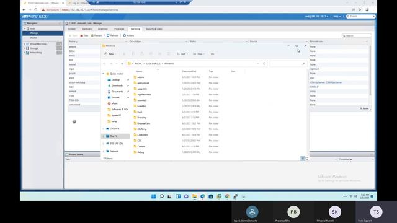The image size is (397, 223).
Task: Expand Virtual Machines in ESXi Navigator
Action: point(25,44)
